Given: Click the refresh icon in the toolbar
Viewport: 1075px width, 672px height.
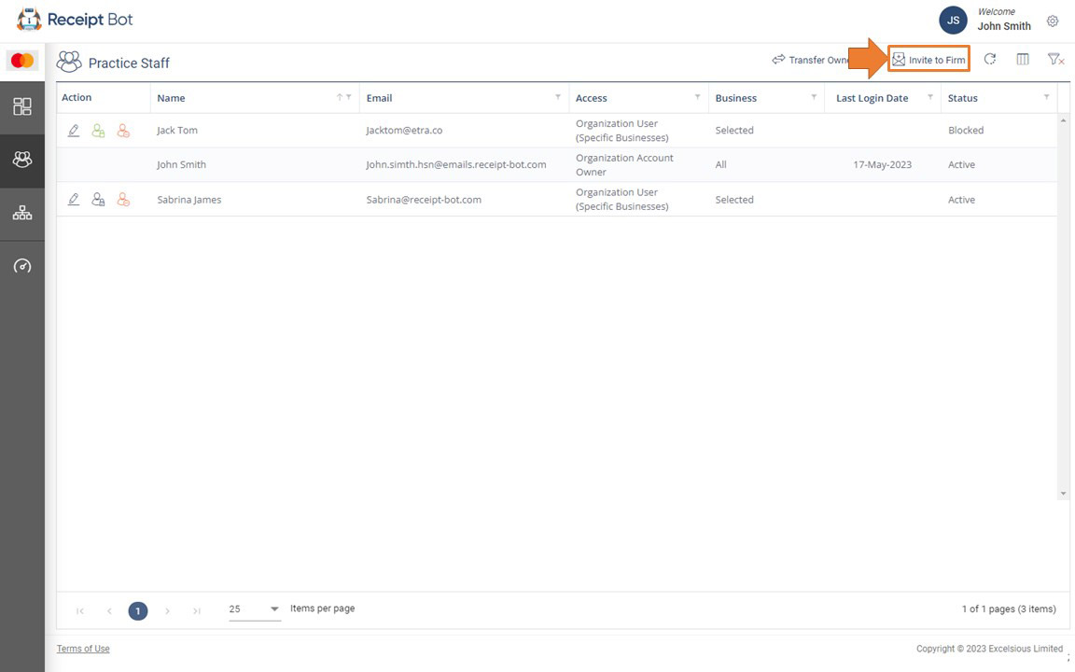Looking at the screenshot, I should pyautogui.click(x=990, y=60).
